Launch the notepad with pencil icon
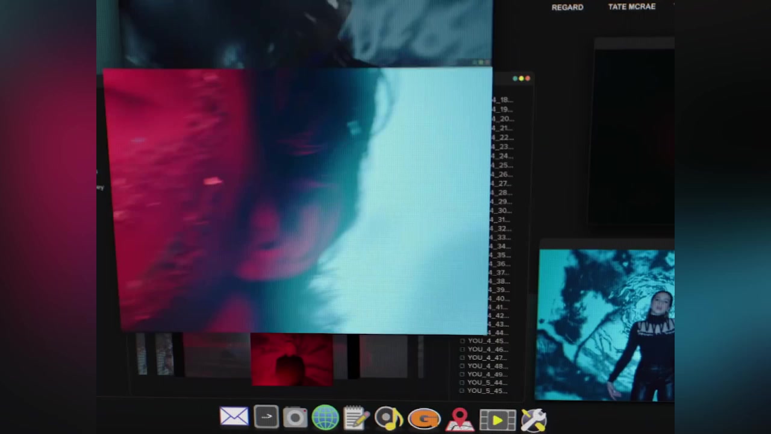The image size is (771, 434). click(x=355, y=418)
